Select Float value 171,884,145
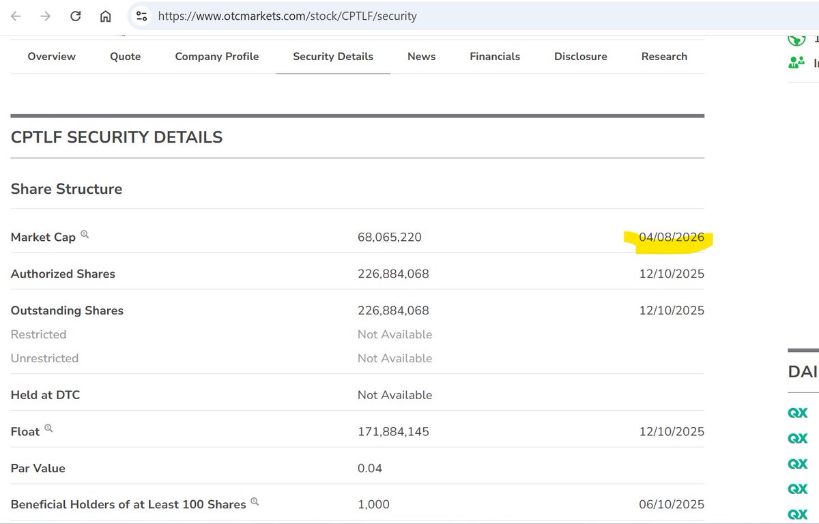The width and height of the screenshot is (819, 524). coord(393,432)
